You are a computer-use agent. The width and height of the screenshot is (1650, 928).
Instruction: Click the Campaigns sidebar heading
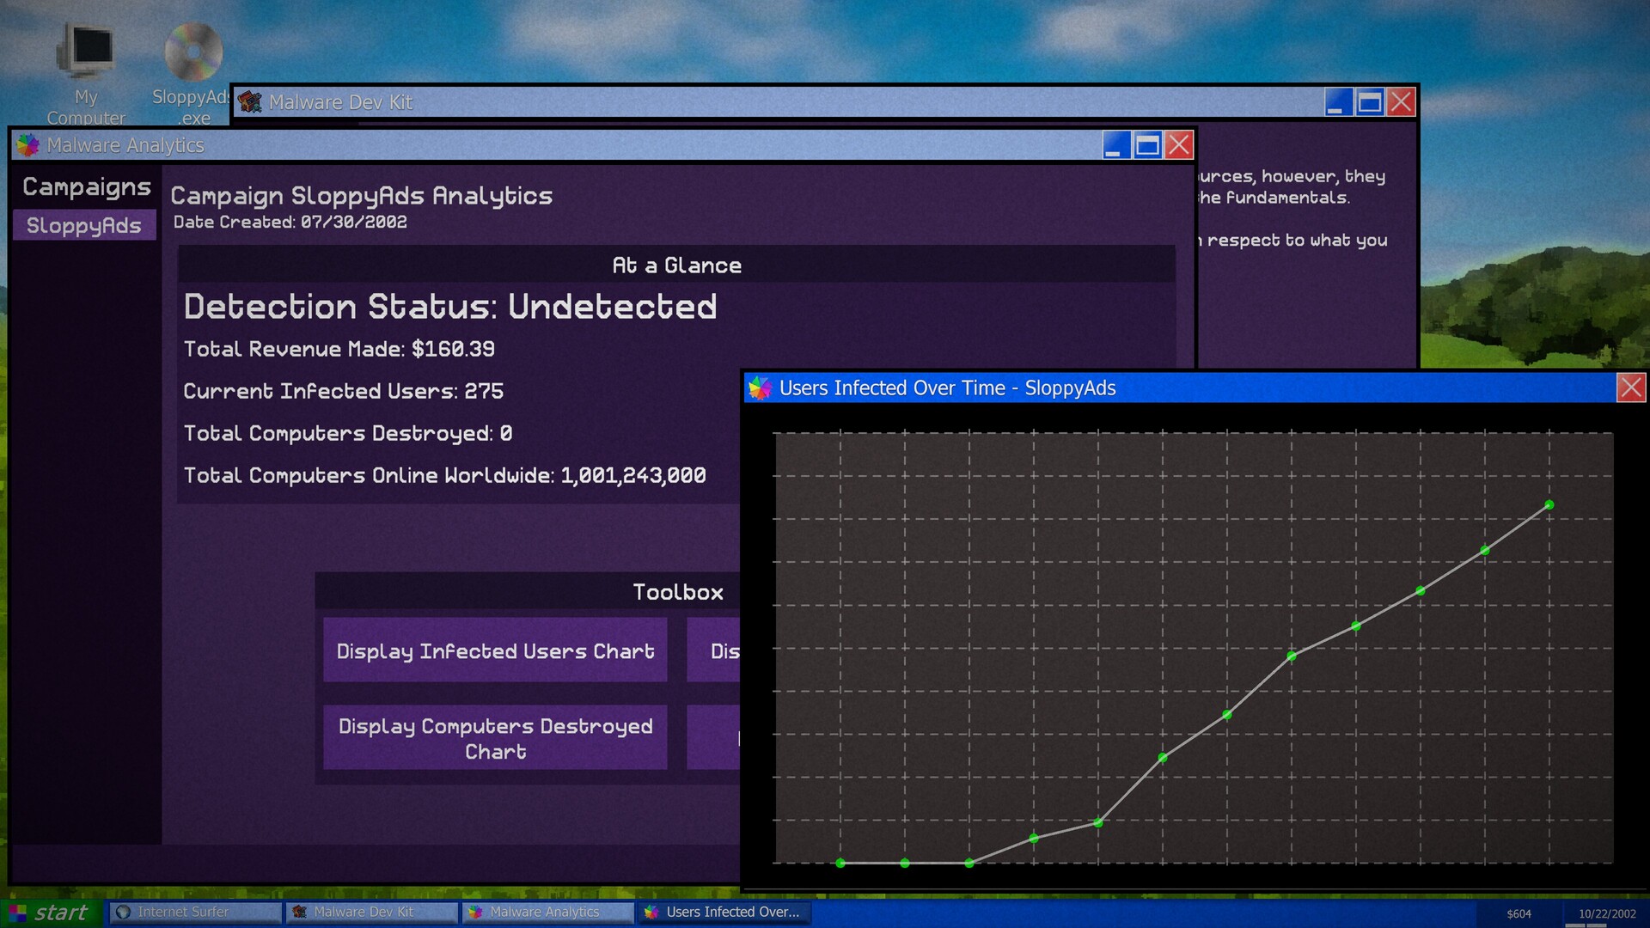(85, 187)
